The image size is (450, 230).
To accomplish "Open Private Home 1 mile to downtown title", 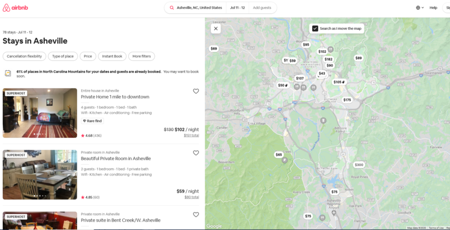I will (115, 97).
